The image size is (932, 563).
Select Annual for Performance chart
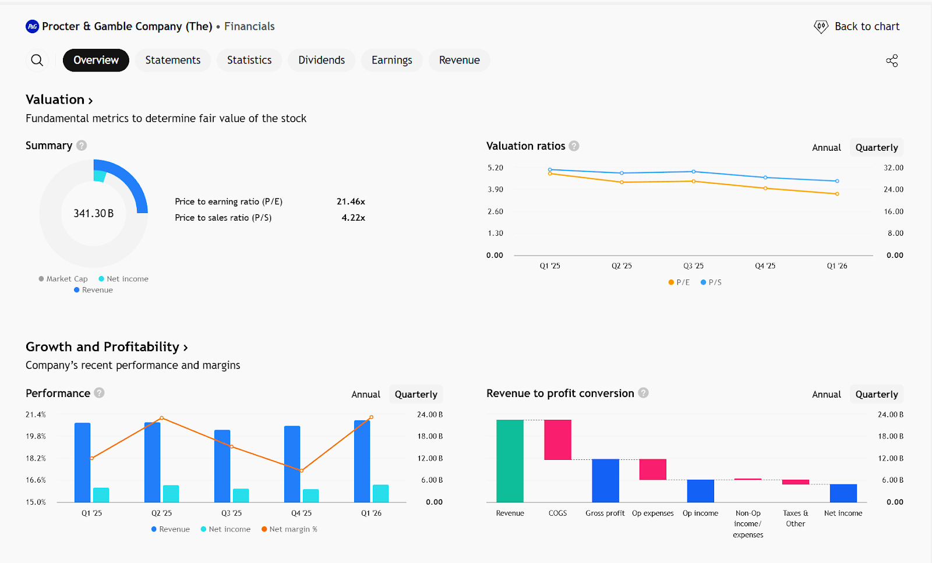click(x=365, y=395)
